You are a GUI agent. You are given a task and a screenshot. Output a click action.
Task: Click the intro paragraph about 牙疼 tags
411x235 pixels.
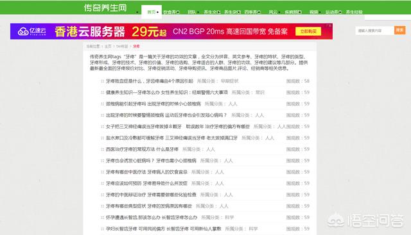click(x=199, y=63)
